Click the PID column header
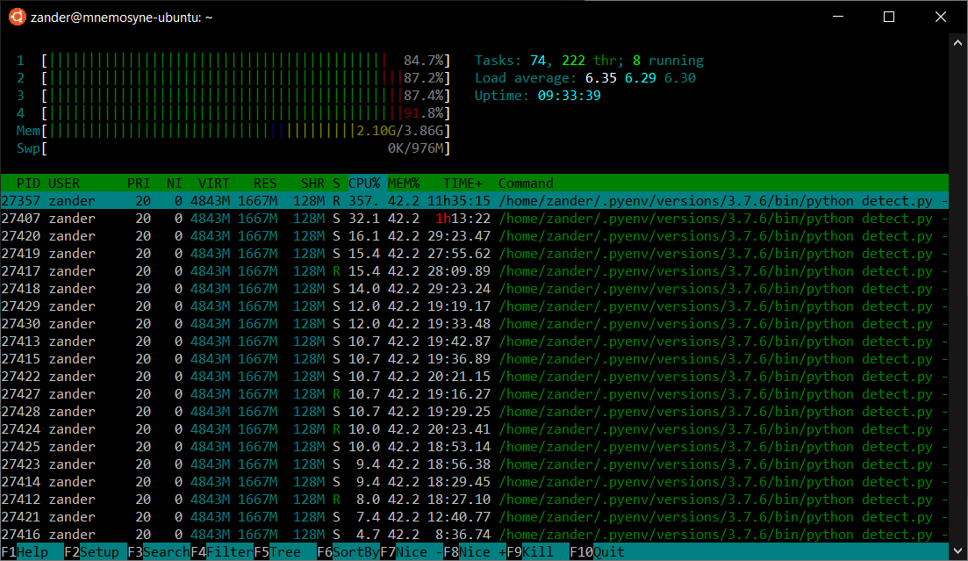This screenshot has height=561, width=968. click(x=28, y=183)
